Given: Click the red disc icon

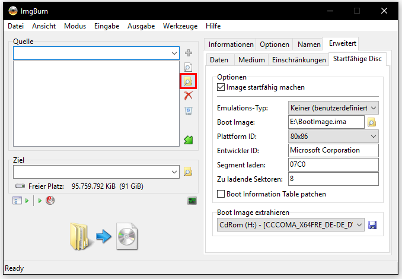Looking at the screenshot, I should pyautogui.click(x=50, y=200).
